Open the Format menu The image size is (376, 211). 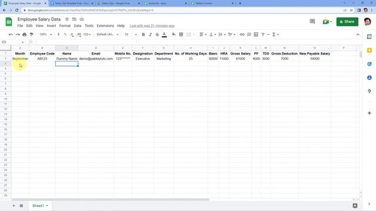pyautogui.click(x=65, y=26)
